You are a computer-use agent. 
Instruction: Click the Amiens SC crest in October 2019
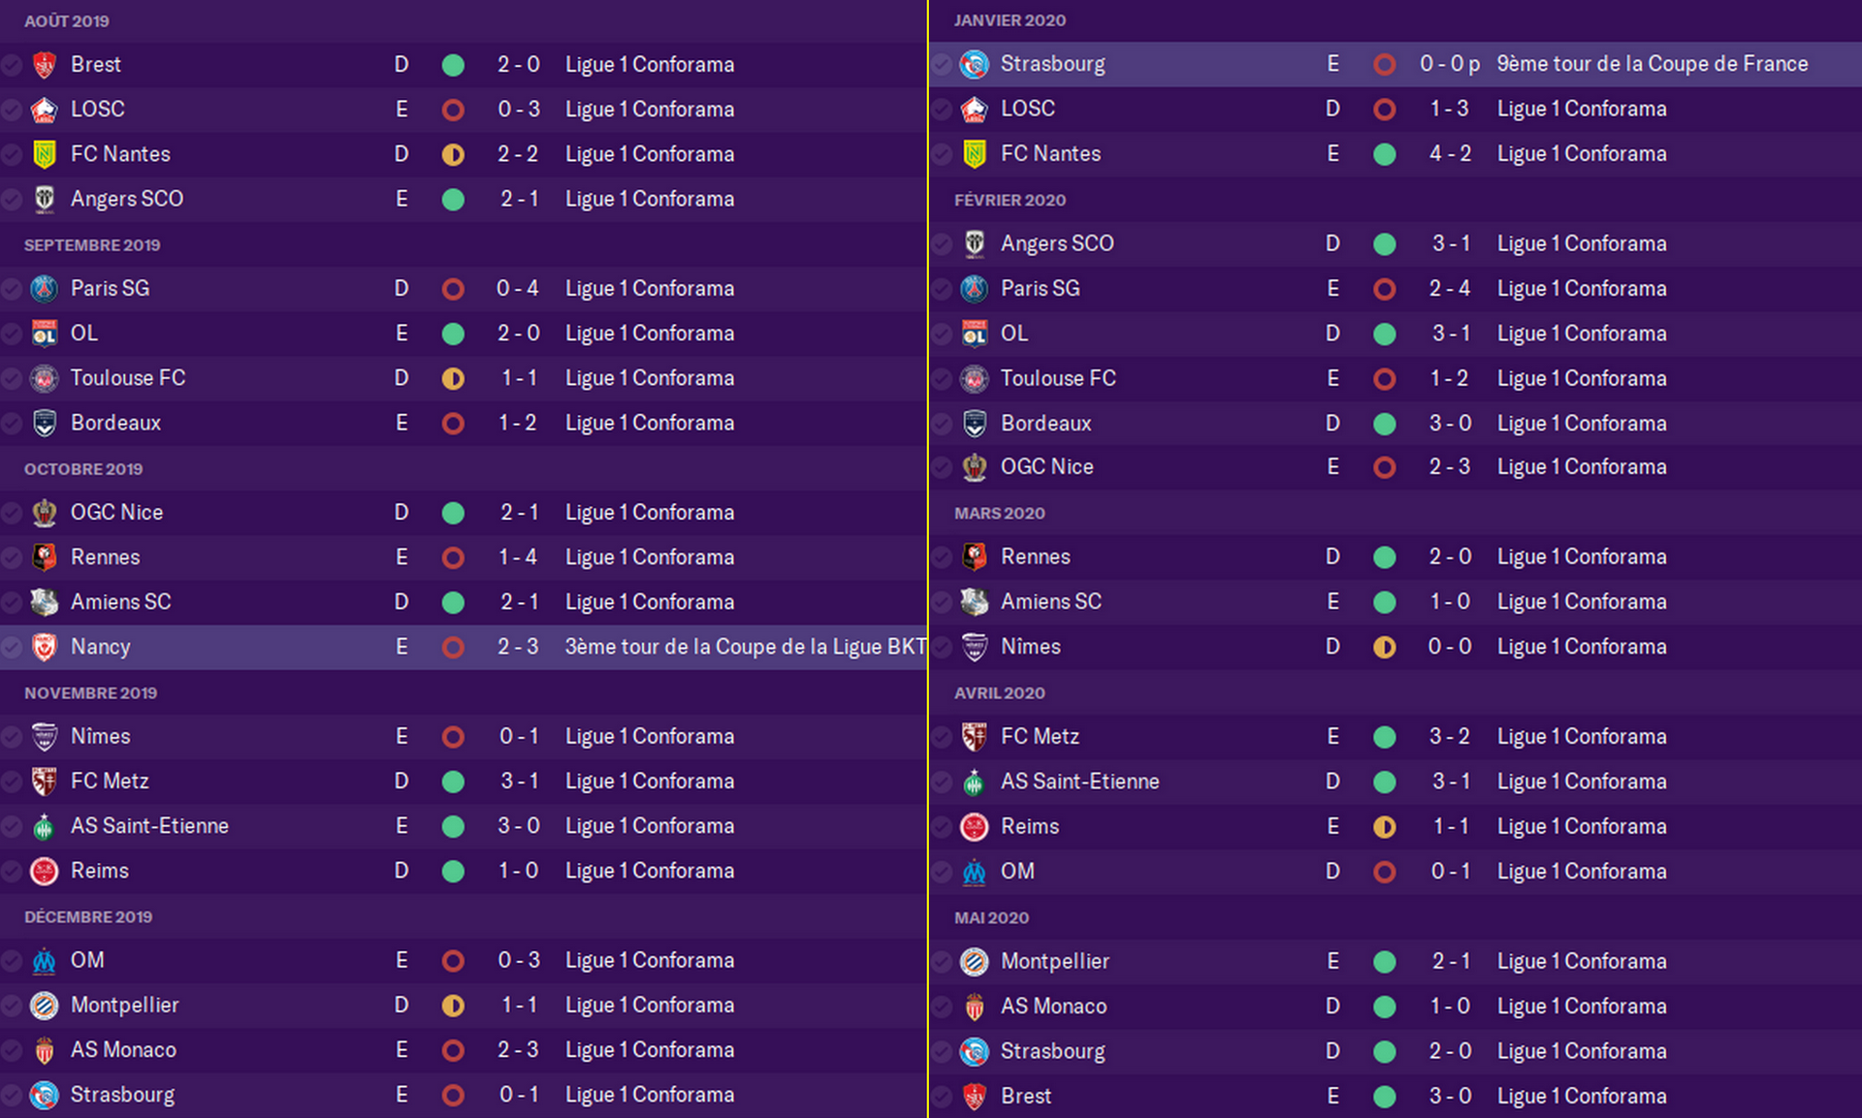point(45,602)
